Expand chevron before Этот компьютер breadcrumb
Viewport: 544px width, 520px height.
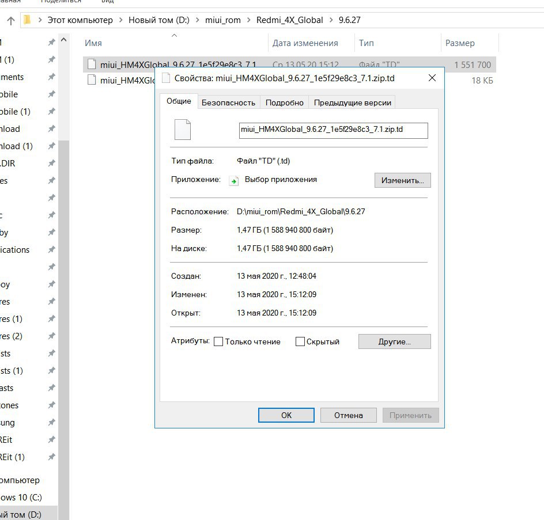(x=40, y=20)
